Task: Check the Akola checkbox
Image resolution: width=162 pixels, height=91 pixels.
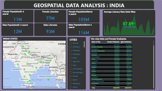Action: [x=71, y=87]
